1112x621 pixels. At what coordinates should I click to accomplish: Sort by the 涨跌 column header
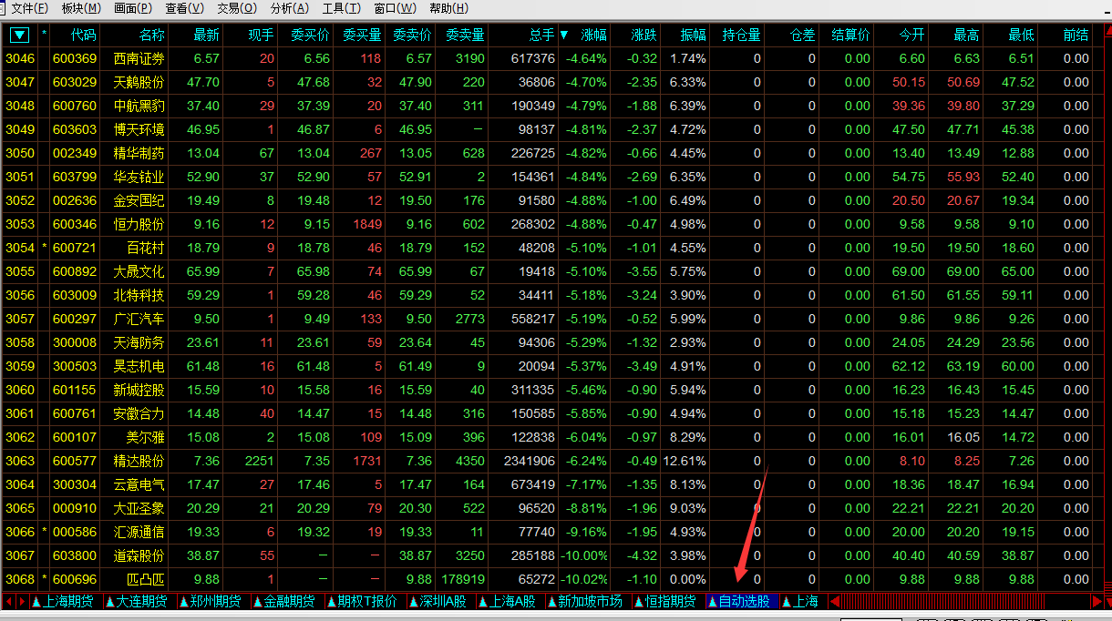644,35
